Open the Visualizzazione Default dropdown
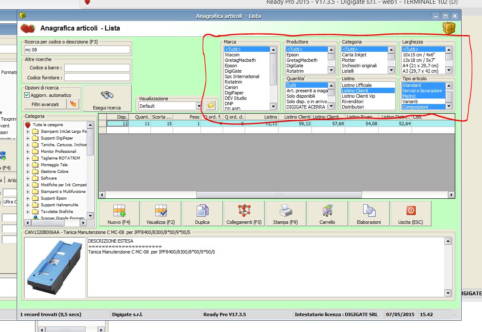This screenshot has height=332, width=482. coord(199,106)
